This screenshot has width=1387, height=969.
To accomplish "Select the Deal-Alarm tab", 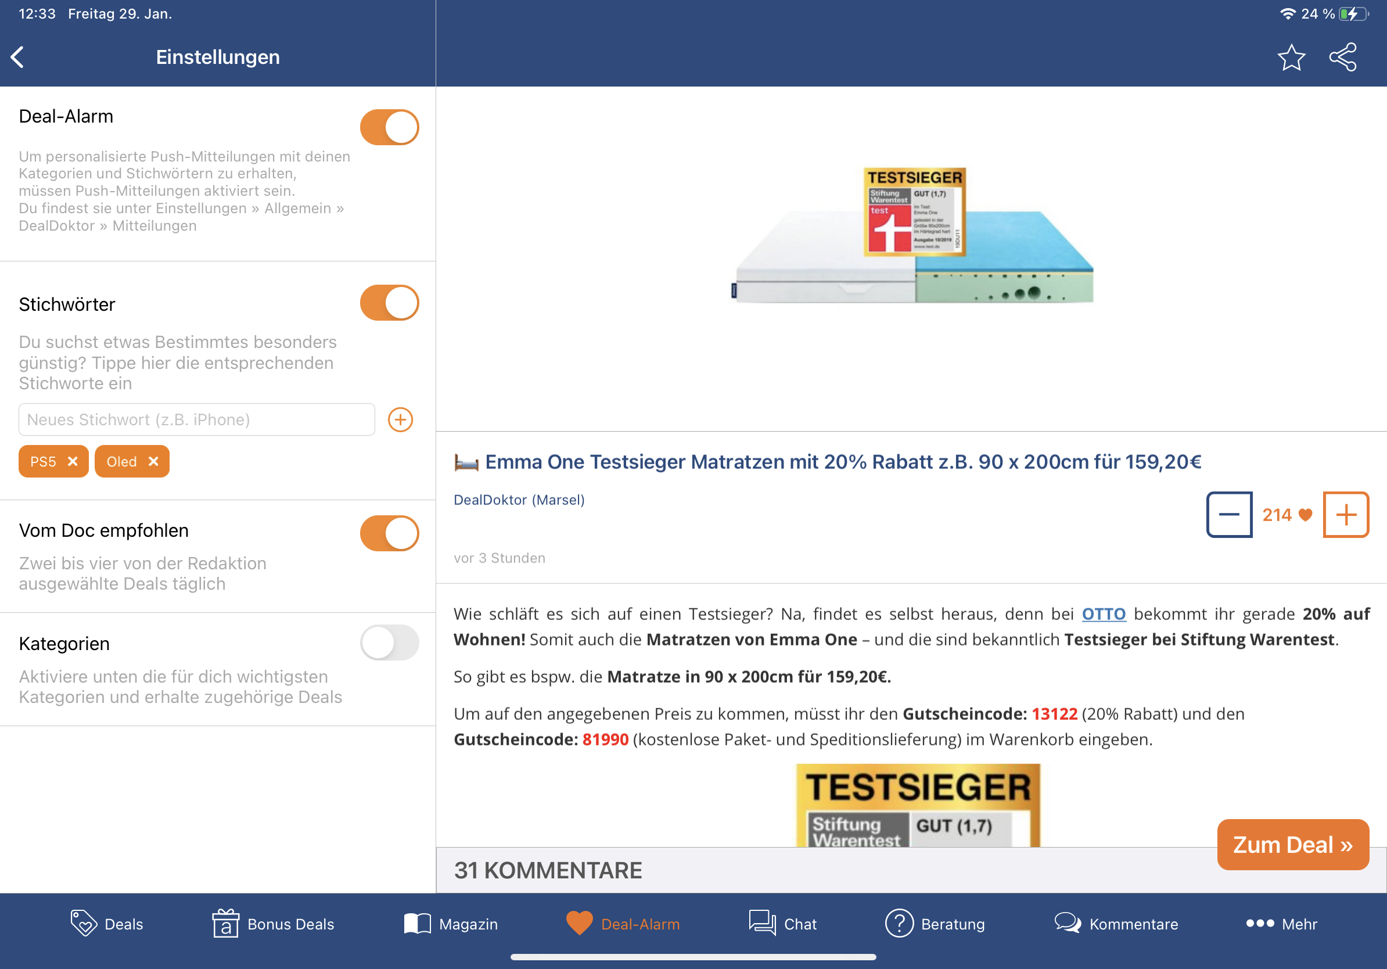I will tap(623, 924).
